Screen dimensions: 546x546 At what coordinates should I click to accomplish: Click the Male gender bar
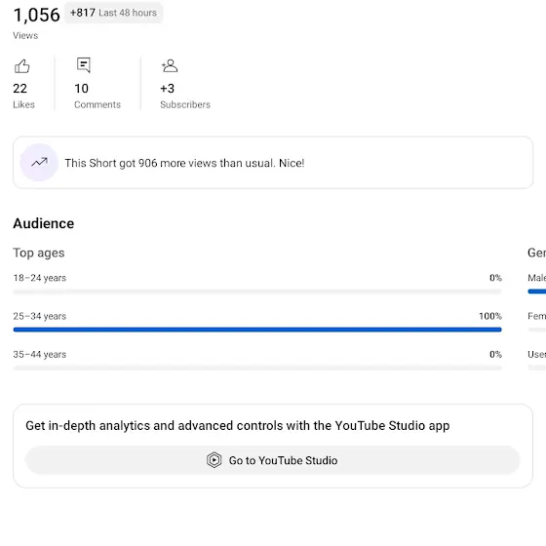pyautogui.click(x=537, y=292)
